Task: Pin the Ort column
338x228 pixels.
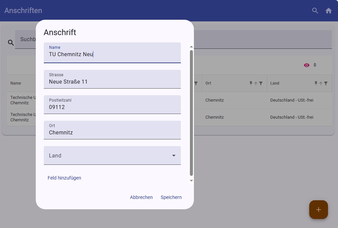Action: tap(251, 83)
